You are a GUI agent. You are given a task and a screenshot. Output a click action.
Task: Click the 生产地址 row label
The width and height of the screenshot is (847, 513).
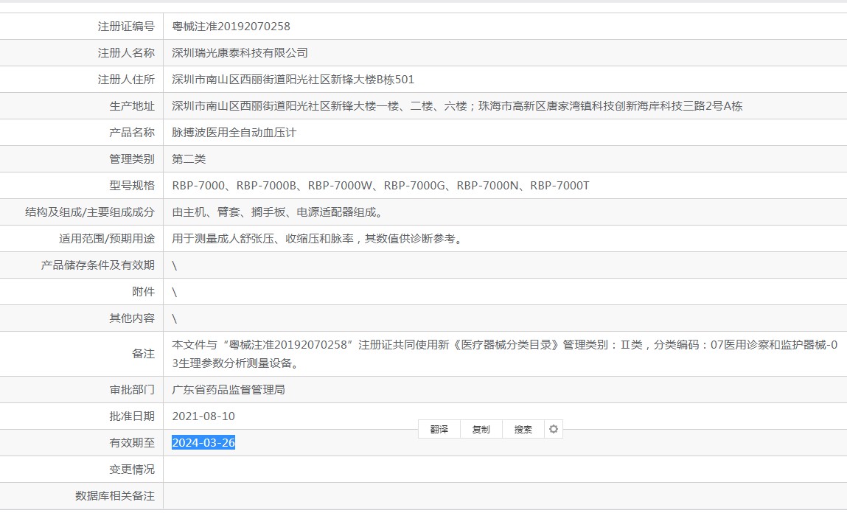point(132,106)
